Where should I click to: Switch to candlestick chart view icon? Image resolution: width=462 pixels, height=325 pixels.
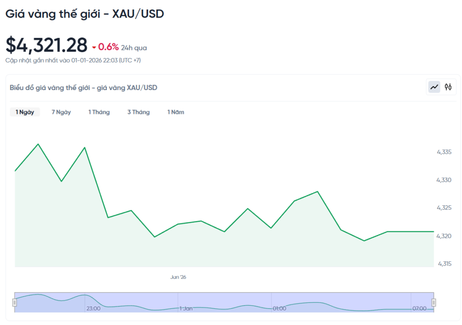(448, 87)
